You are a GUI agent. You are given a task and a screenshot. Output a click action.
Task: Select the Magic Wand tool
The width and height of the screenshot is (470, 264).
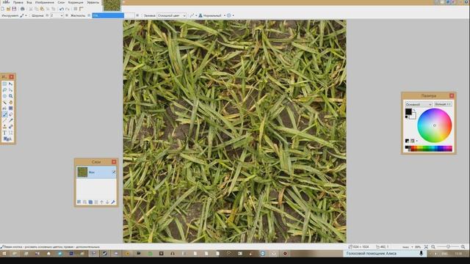(x=4, y=103)
